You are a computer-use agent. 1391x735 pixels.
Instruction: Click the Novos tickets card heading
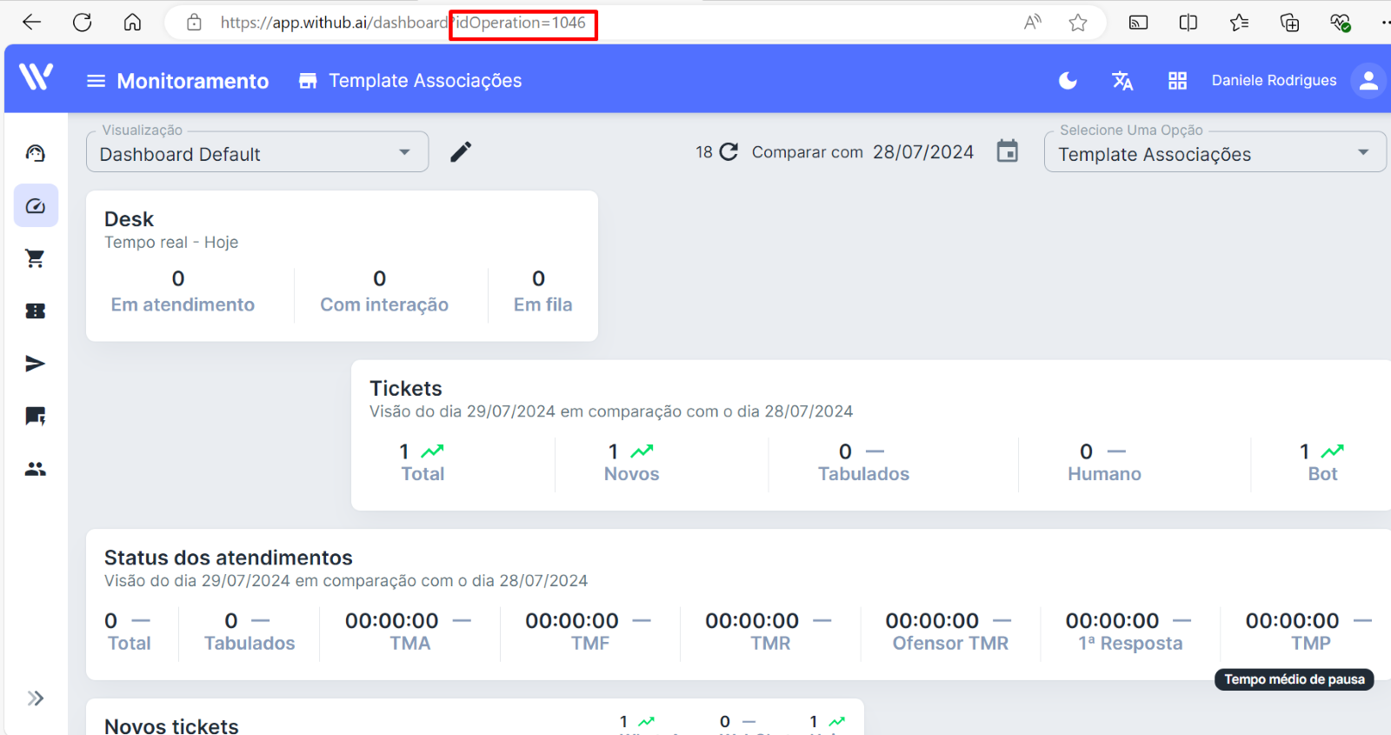point(171,725)
